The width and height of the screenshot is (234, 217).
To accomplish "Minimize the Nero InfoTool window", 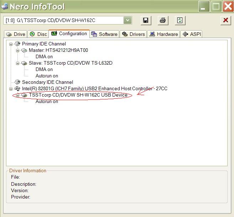I will coord(204,6).
